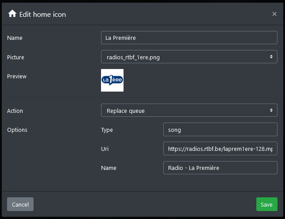Viewport: 285px width, 219px height.
Task: Click the Edit home icon title text
Action: [42, 15]
